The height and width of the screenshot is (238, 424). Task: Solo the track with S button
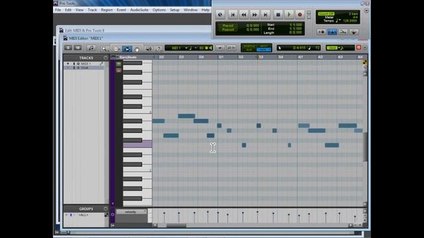tap(68, 48)
